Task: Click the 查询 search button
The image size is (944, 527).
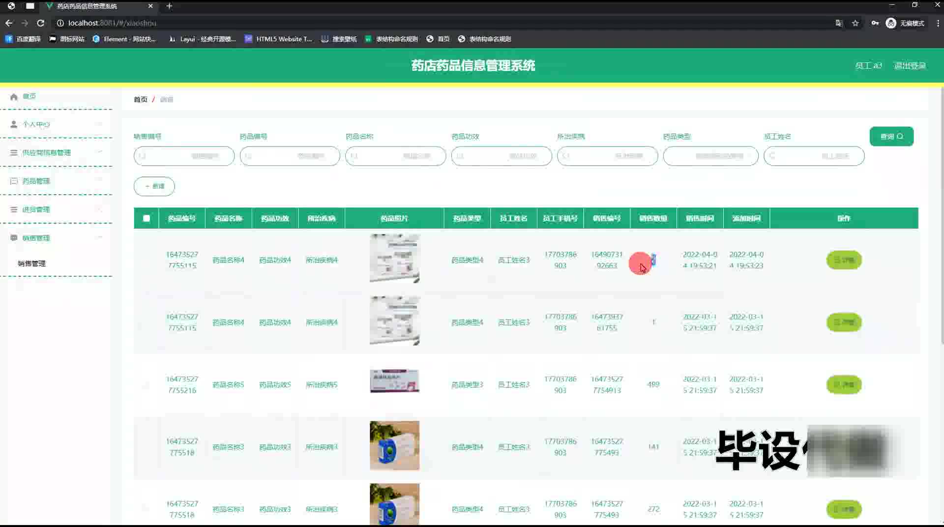Action: click(x=891, y=136)
